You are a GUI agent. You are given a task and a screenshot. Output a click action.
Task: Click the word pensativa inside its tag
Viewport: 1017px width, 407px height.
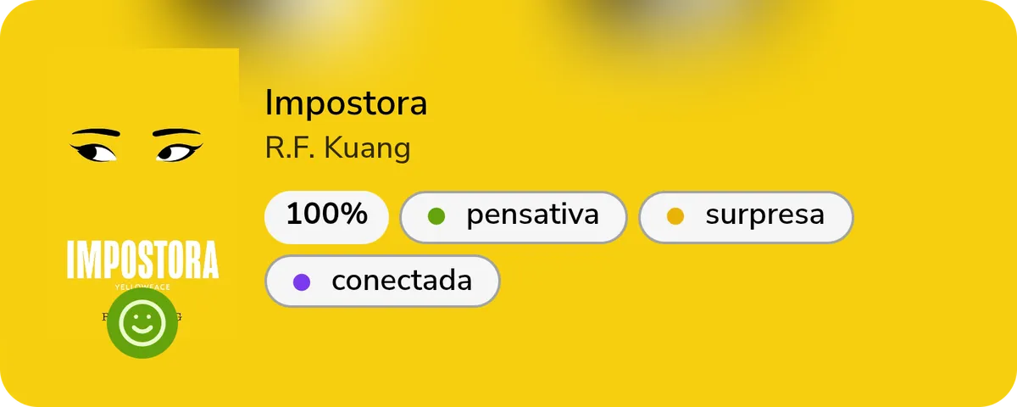click(x=532, y=215)
